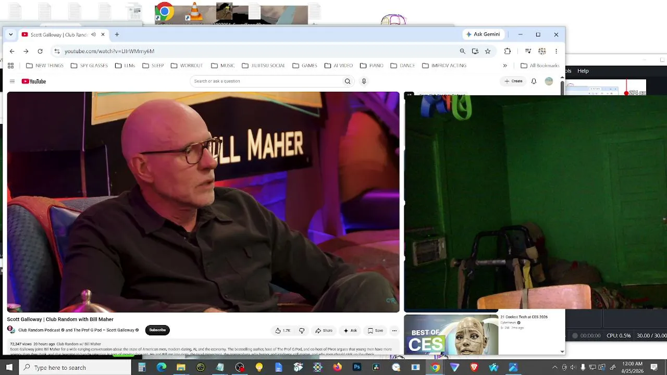Open the Chrome profile avatar
Screen dimensions: 667x375
[x=542, y=51]
